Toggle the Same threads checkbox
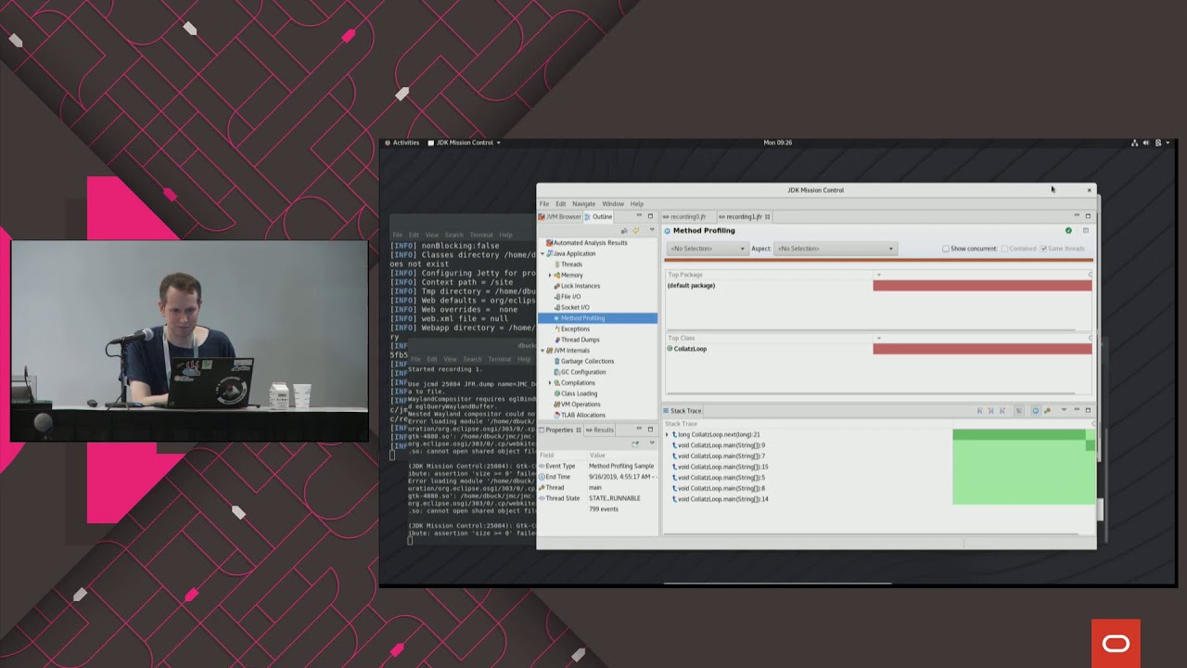Image resolution: width=1187 pixels, height=668 pixels. click(1043, 249)
